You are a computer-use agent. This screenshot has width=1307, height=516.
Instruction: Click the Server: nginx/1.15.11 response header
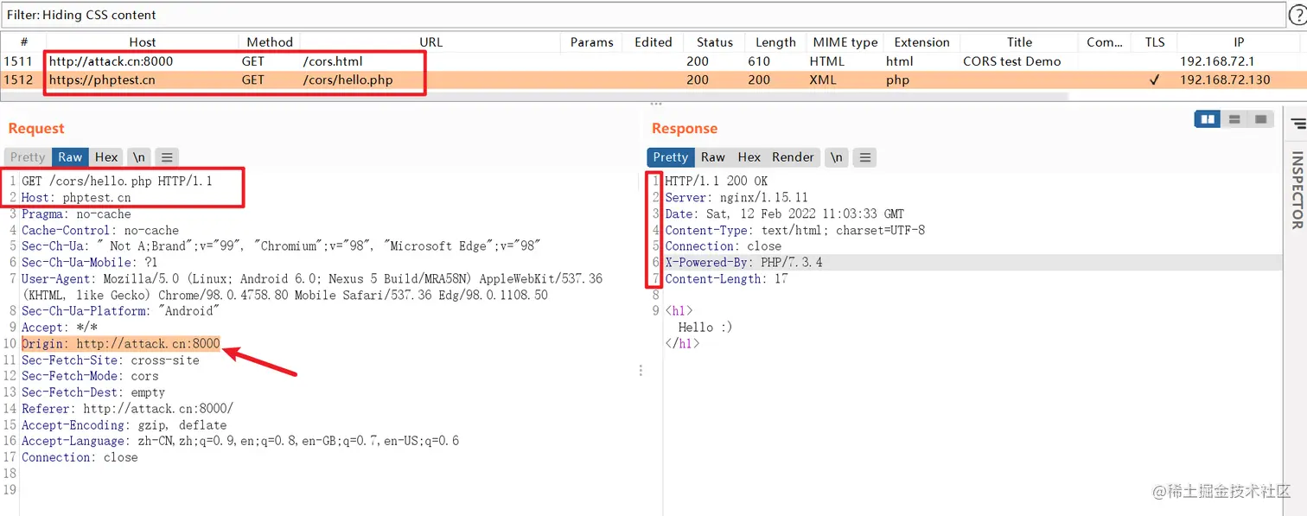736,198
